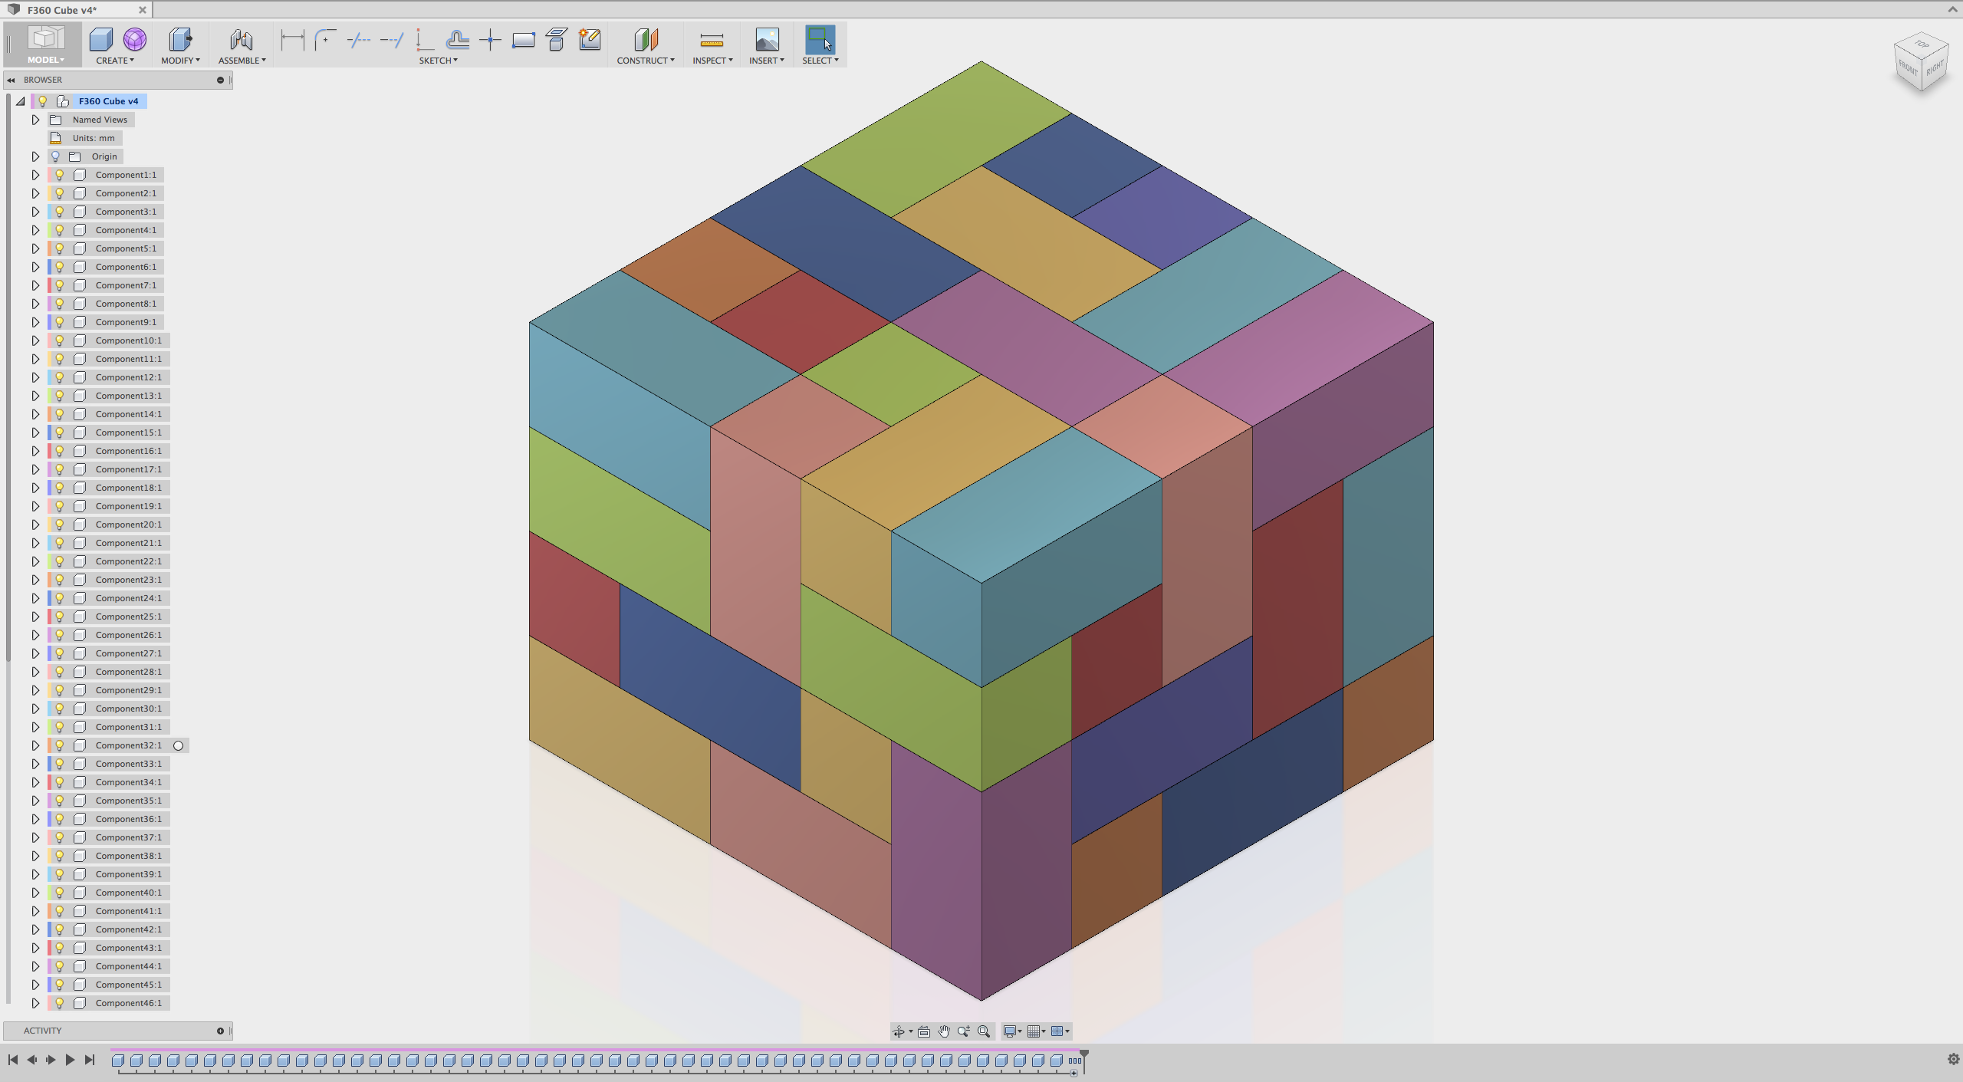Click the Zoom Fit icon
The width and height of the screenshot is (1963, 1082).
[984, 1031]
